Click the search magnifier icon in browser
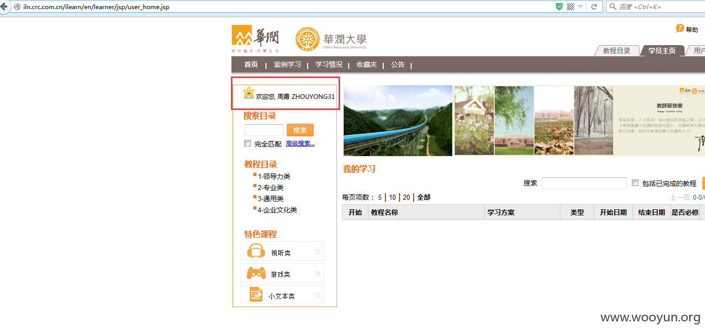The width and height of the screenshot is (705, 332). (613, 7)
